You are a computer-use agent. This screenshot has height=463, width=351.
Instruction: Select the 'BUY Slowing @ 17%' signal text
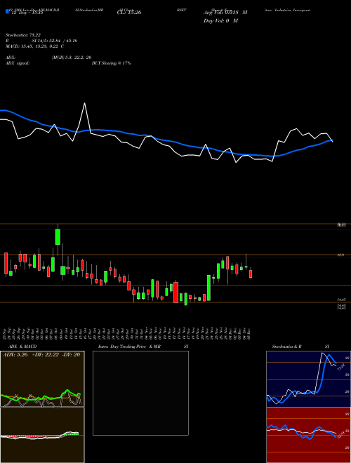point(111,63)
